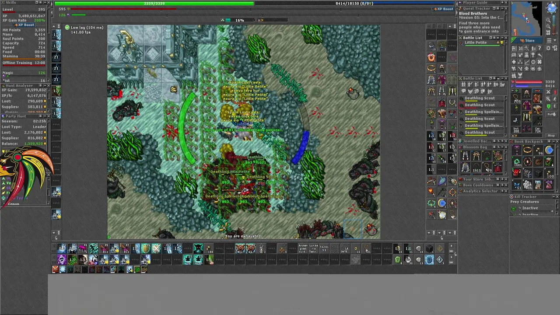This screenshot has width=560, height=315.
Task: Collapse the Blossom Bag container
Action: click(502, 147)
